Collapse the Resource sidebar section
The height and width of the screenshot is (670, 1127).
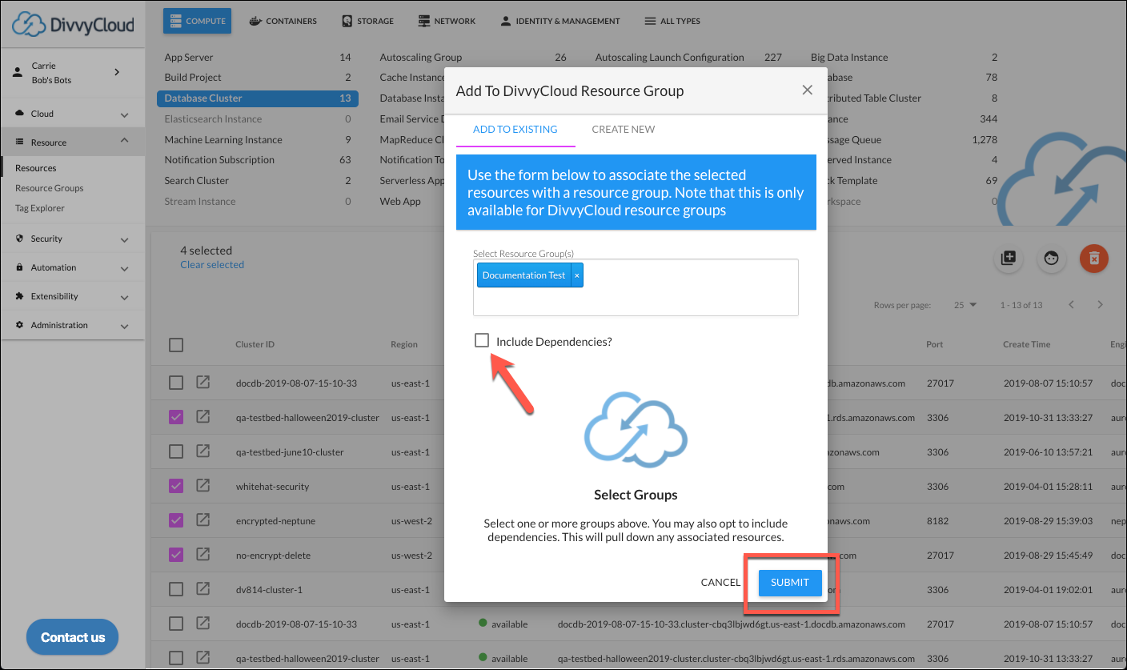[x=72, y=142]
